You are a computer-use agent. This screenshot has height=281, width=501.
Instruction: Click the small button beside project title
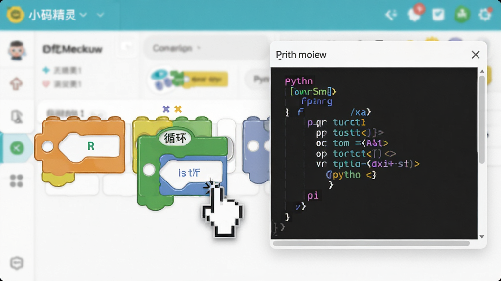pyautogui.click(x=127, y=47)
